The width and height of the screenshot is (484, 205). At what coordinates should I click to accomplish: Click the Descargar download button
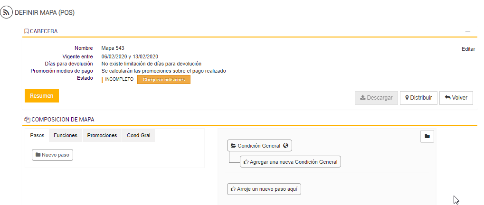click(x=376, y=98)
